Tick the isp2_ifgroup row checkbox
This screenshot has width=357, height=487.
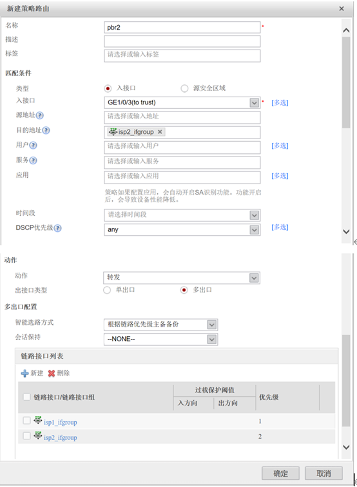pyautogui.click(x=26, y=435)
